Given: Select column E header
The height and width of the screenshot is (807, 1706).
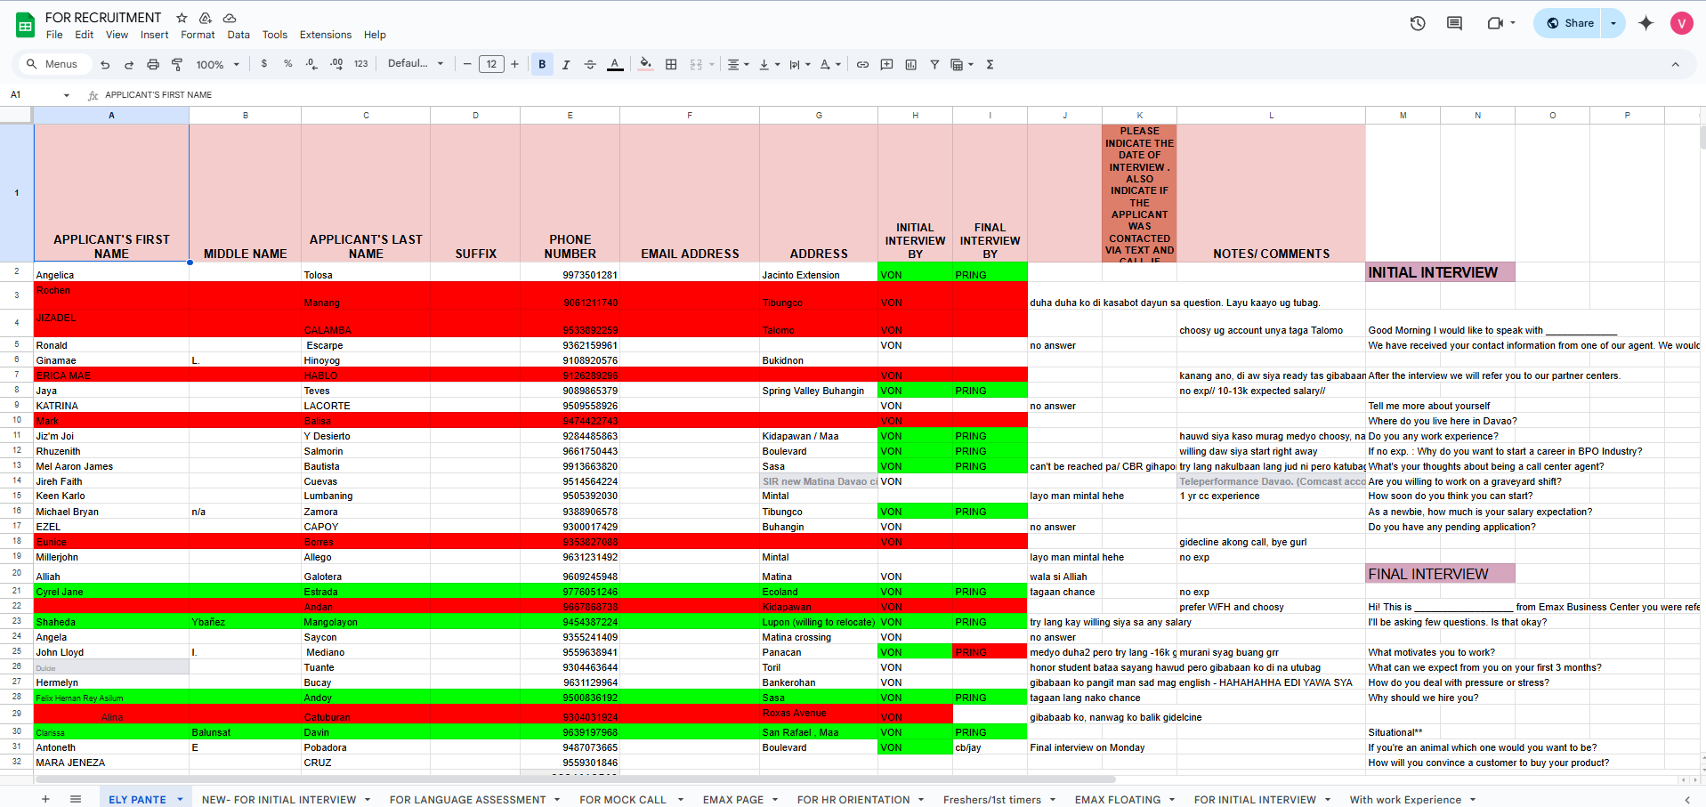Looking at the screenshot, I should pyautogui.click(x=570, y=116).
